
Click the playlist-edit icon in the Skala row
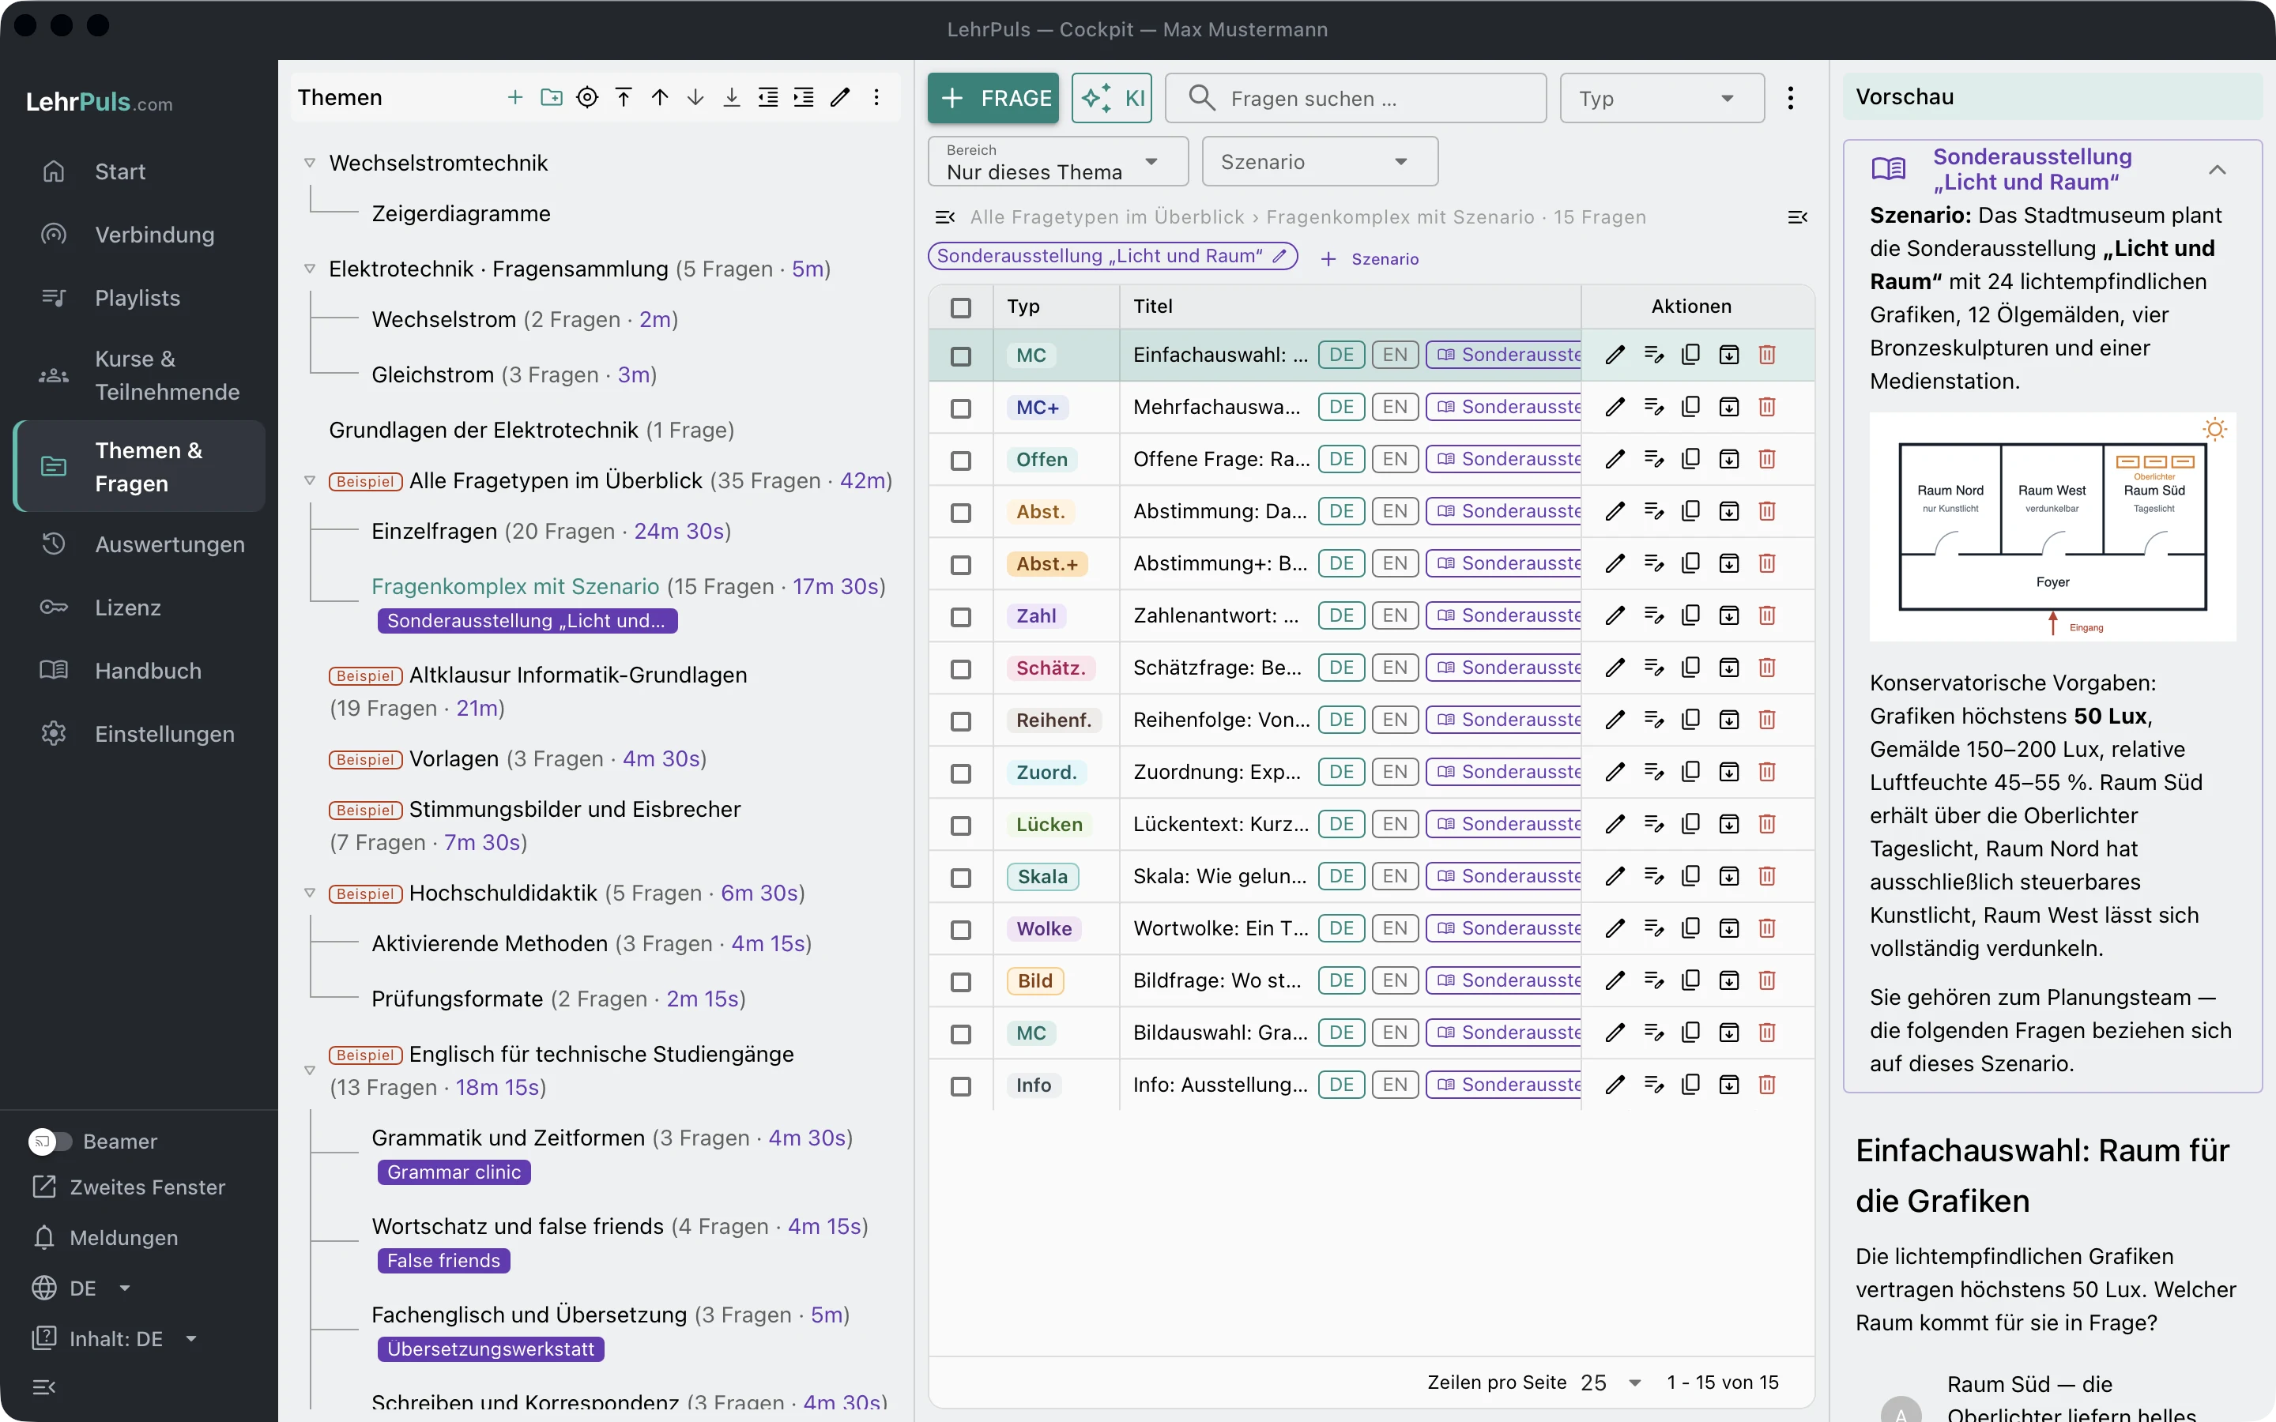coord(1653,877)
